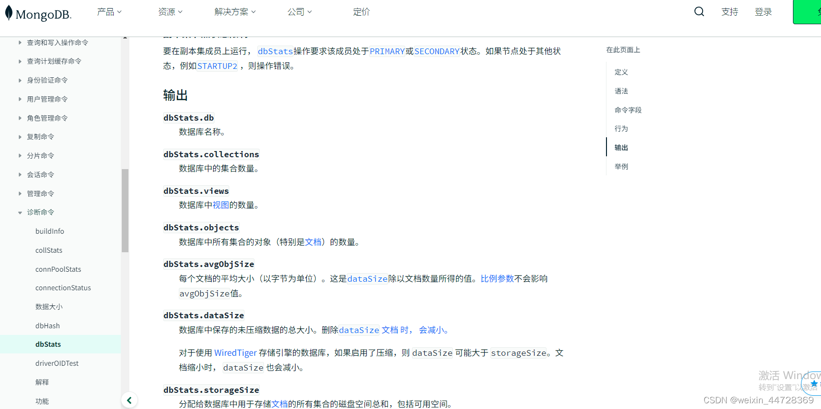This screenshot has width=821, height=409.
Task: Follow the STARTUP2 link
Action: [x=217, y=66]
